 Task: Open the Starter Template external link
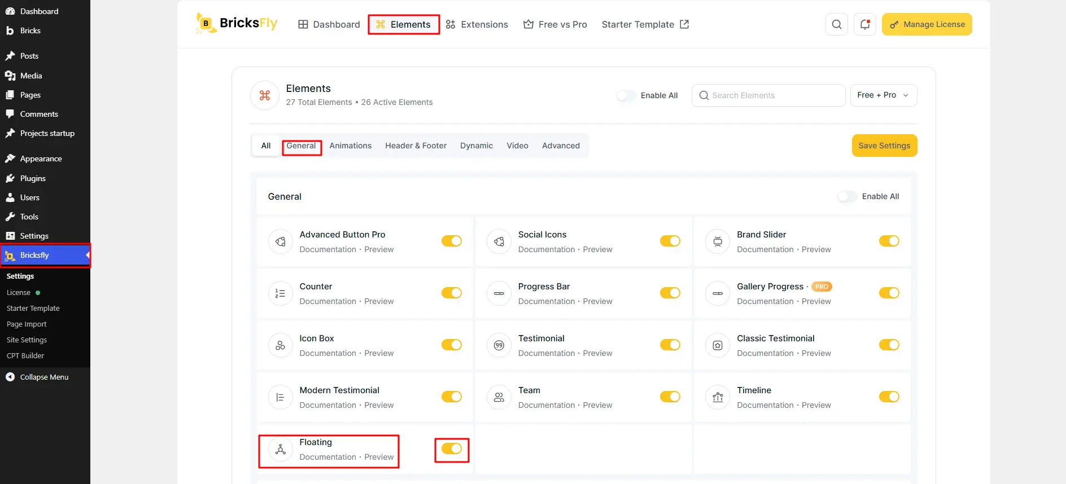645,24
